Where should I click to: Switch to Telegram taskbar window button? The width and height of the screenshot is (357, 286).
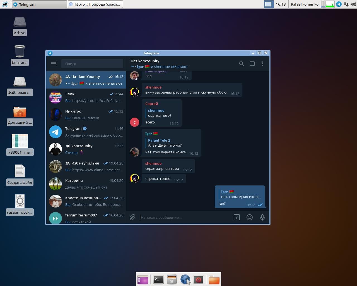[x=39, y=4]
